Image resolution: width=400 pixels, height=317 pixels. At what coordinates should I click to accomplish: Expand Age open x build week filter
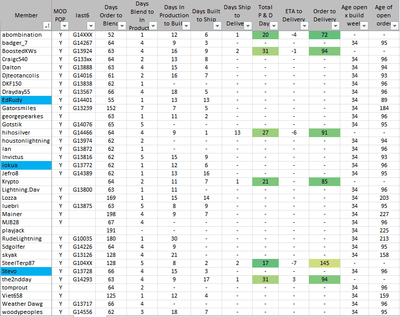(x=364, y=26)
